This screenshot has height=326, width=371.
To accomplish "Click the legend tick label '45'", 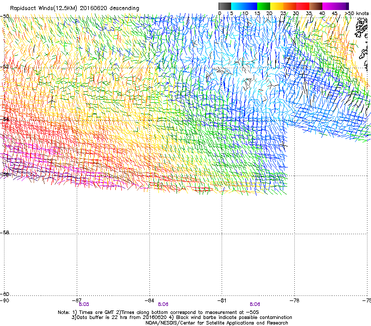I will point(334,14).
